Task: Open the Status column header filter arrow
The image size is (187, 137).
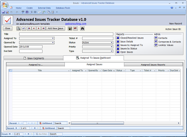Action: click(124, 71)
